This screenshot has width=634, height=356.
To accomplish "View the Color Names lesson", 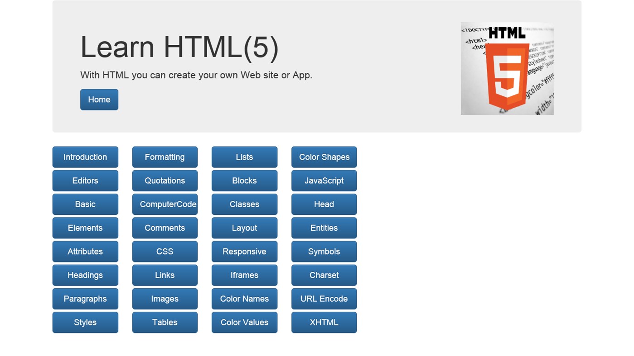I will click(x=244, y=299).
